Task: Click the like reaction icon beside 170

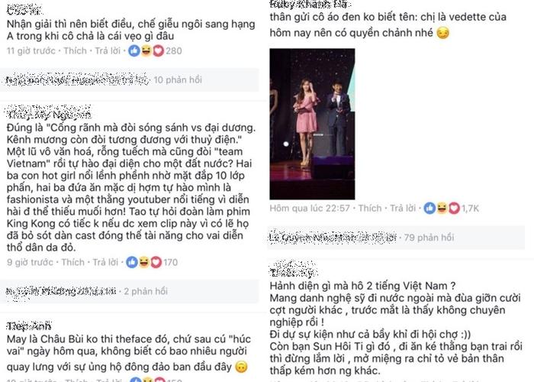Action: click(132, 262)
